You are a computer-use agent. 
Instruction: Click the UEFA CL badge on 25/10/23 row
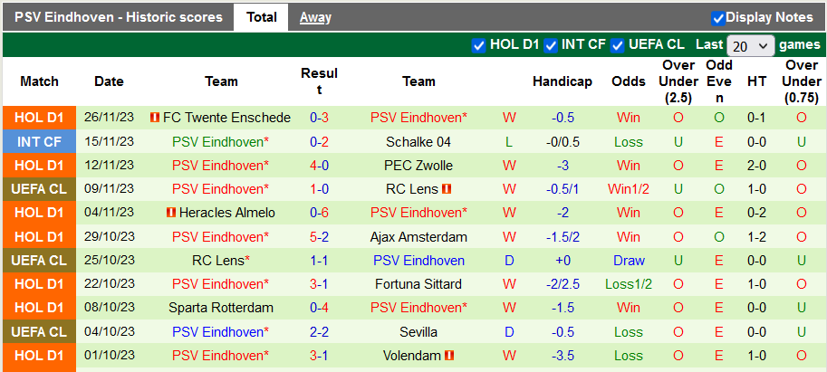pyautogui.click(x=39, y=260)
